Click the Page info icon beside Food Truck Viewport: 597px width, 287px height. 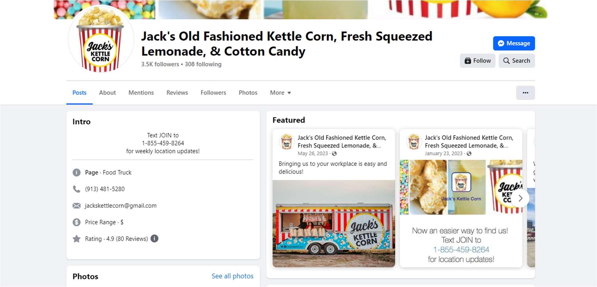click(76, 172)
